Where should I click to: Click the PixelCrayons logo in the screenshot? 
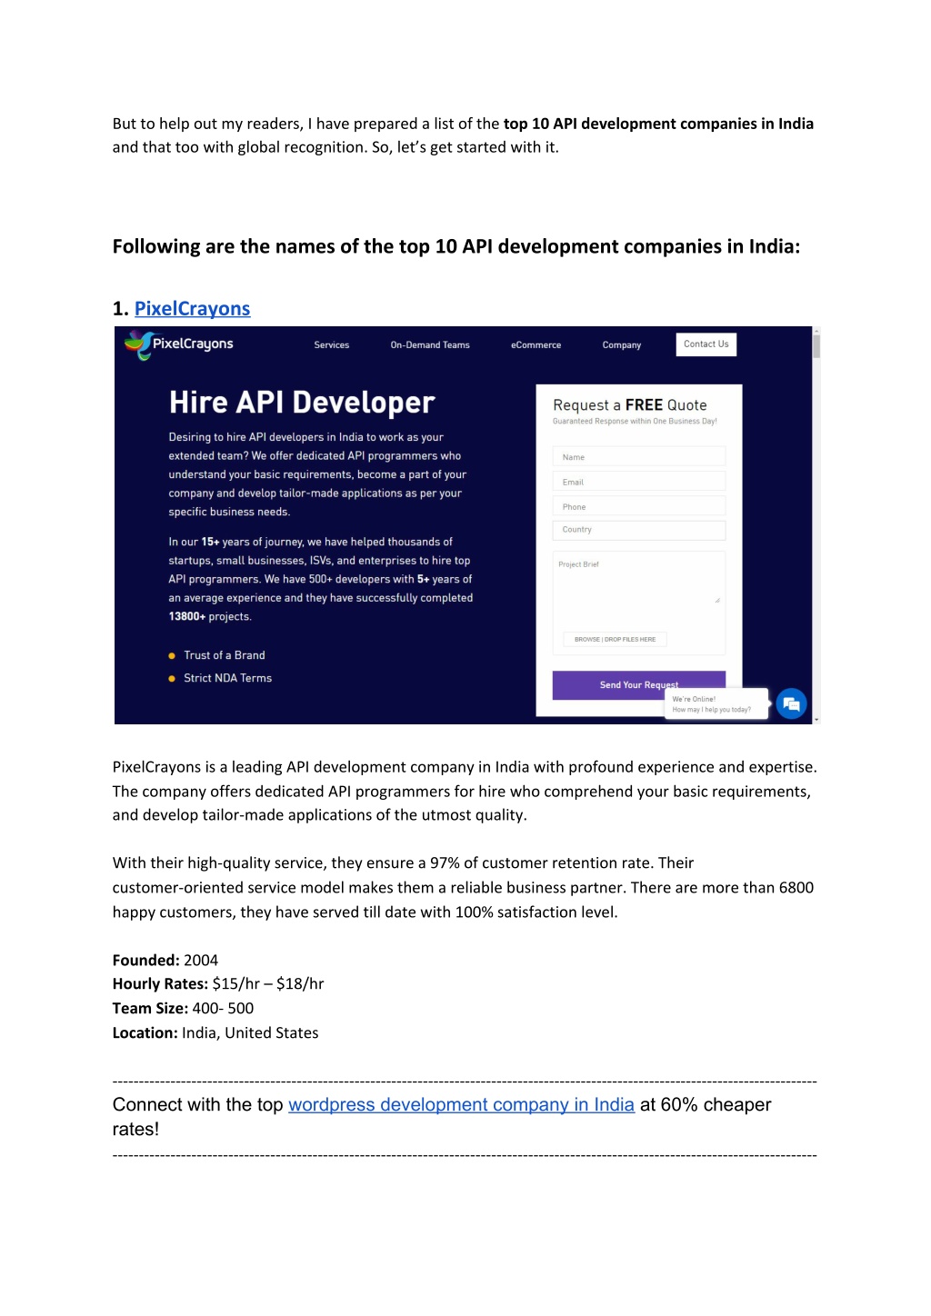point(179,344)
